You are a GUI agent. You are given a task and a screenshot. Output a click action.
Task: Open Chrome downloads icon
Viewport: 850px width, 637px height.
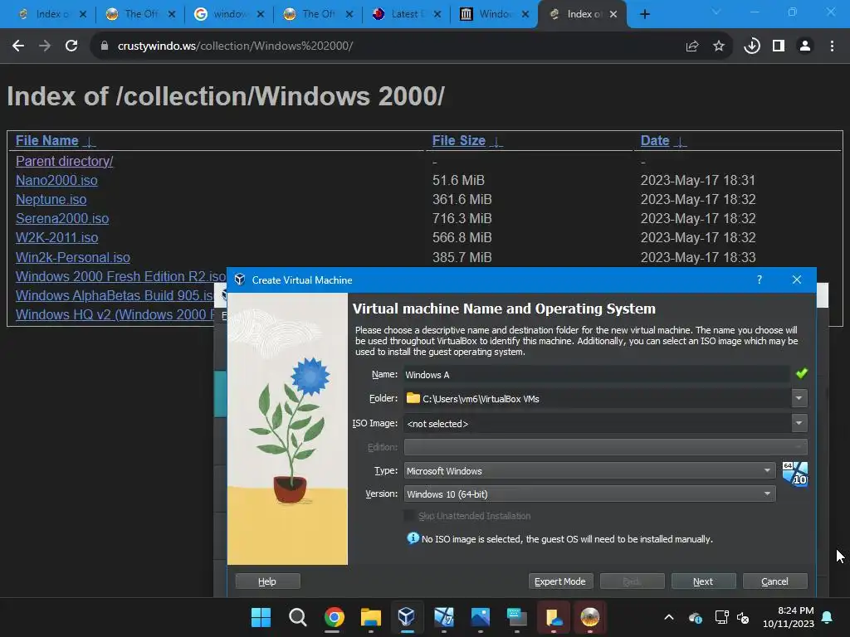[752, 46]
